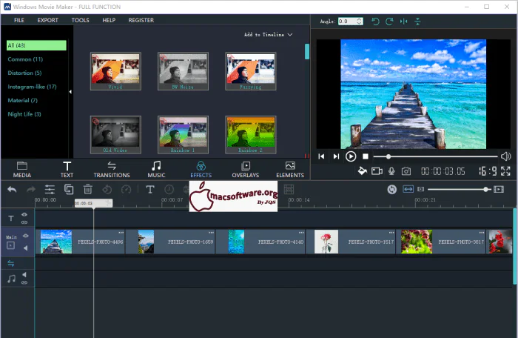
Task: Switch to the MUSIC tab
Action: (156, 170)
